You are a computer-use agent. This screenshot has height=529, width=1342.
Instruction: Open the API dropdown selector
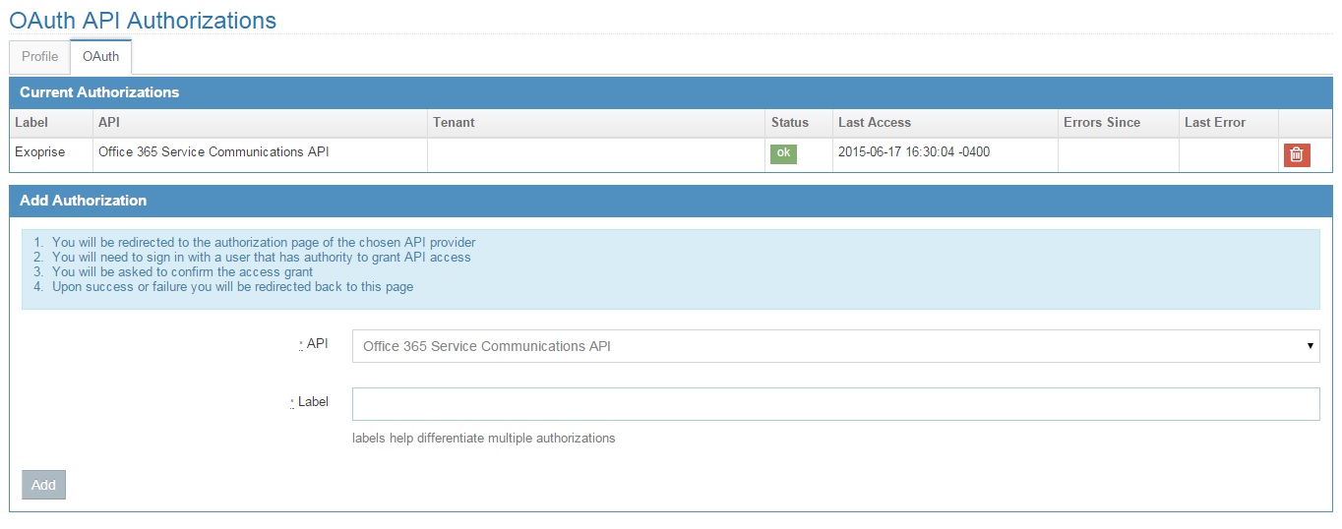coord(835,346)
